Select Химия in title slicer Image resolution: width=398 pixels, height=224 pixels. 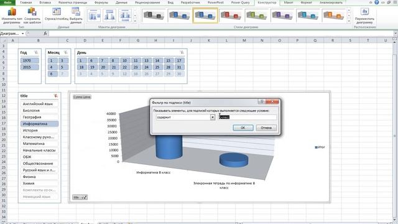[x=39, y=183]
